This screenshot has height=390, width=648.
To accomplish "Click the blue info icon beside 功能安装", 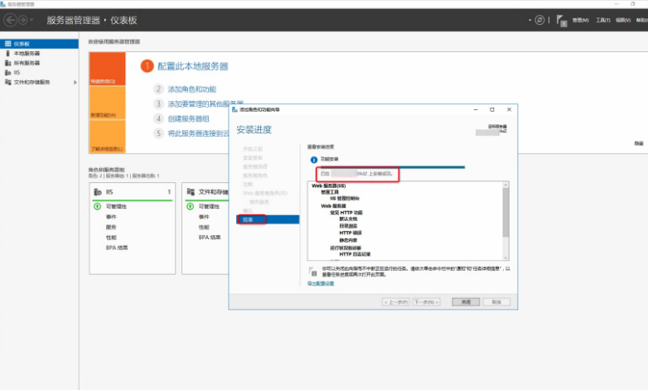I will (313, 158).
